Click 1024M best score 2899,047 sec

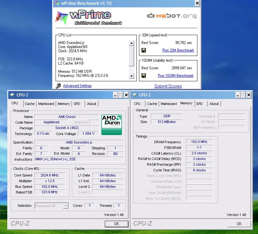[182, 68]
